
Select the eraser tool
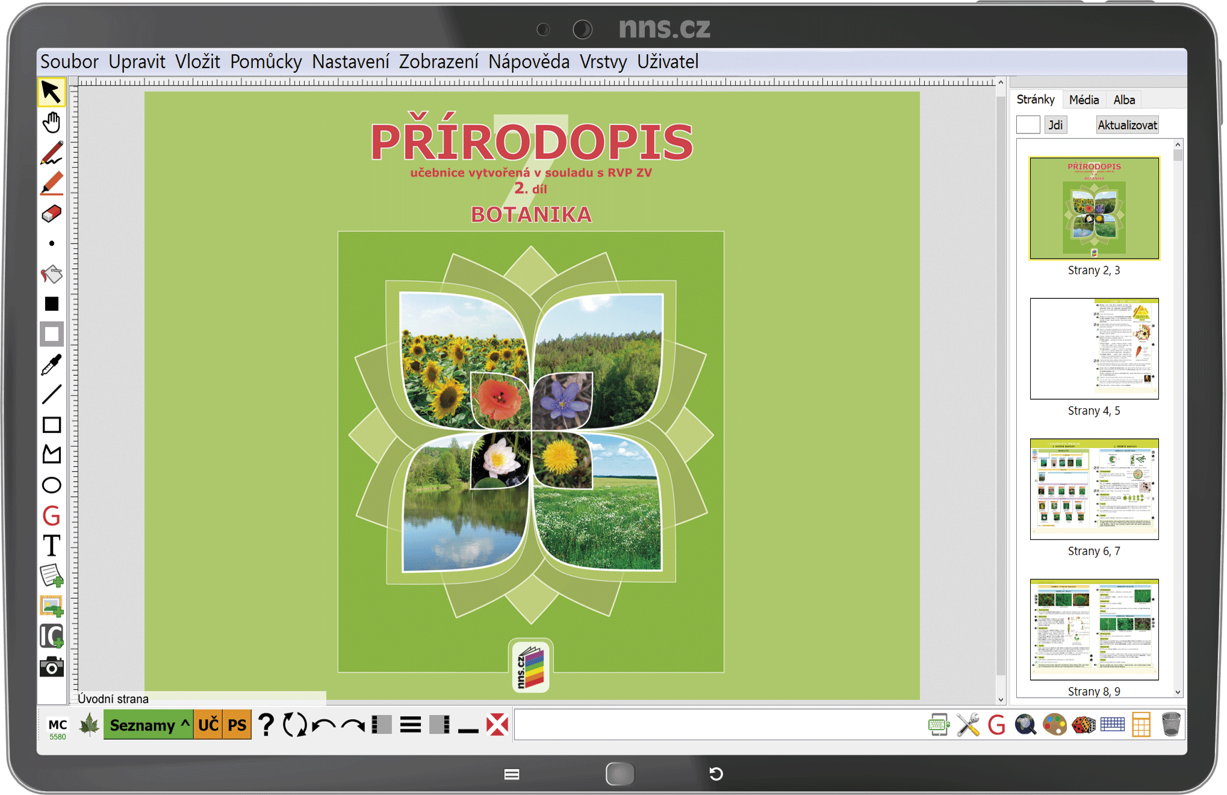pos(52,213)
